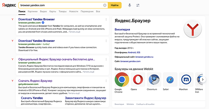Click the Chromium browser icon
209x109 pixels.
coord(154,79)
